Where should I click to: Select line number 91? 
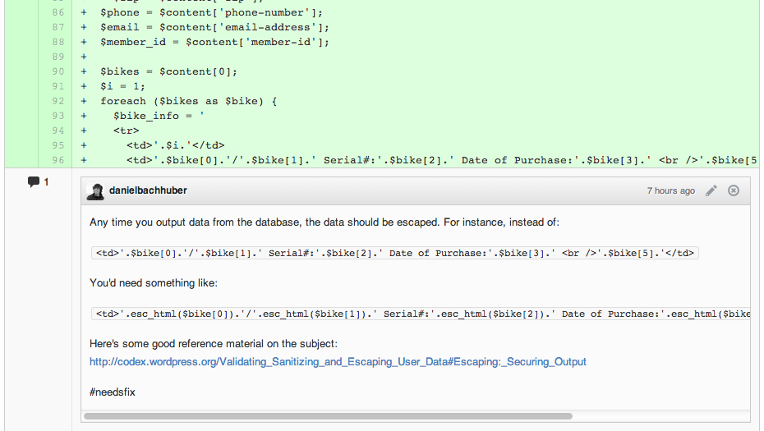pyautogui.click(x=58, y=86)
